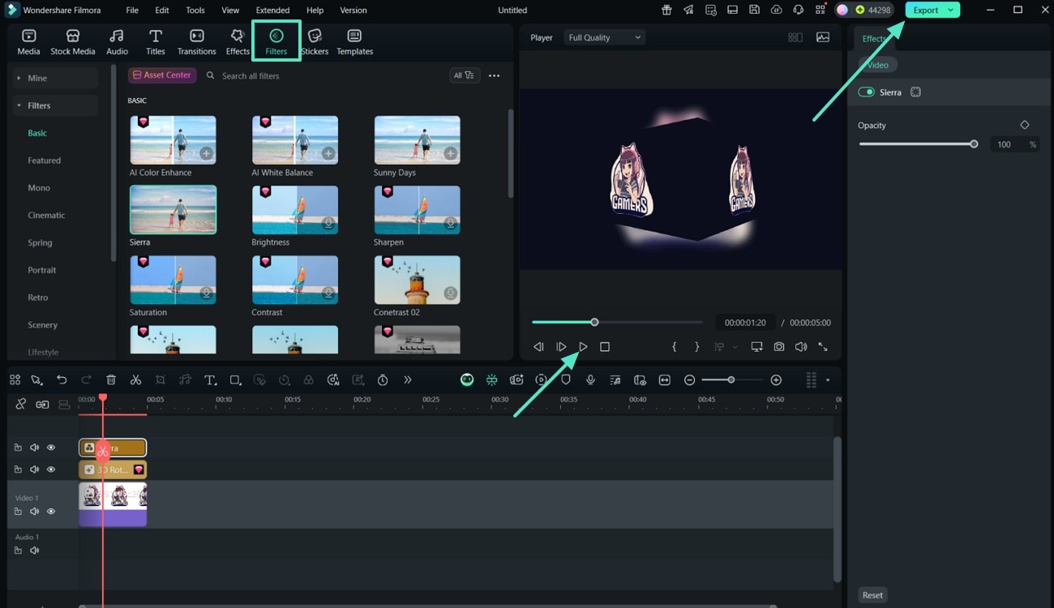Open the Titles tab
The height and width of the screenshot is (608, 1054).
[x=156, y=42]
